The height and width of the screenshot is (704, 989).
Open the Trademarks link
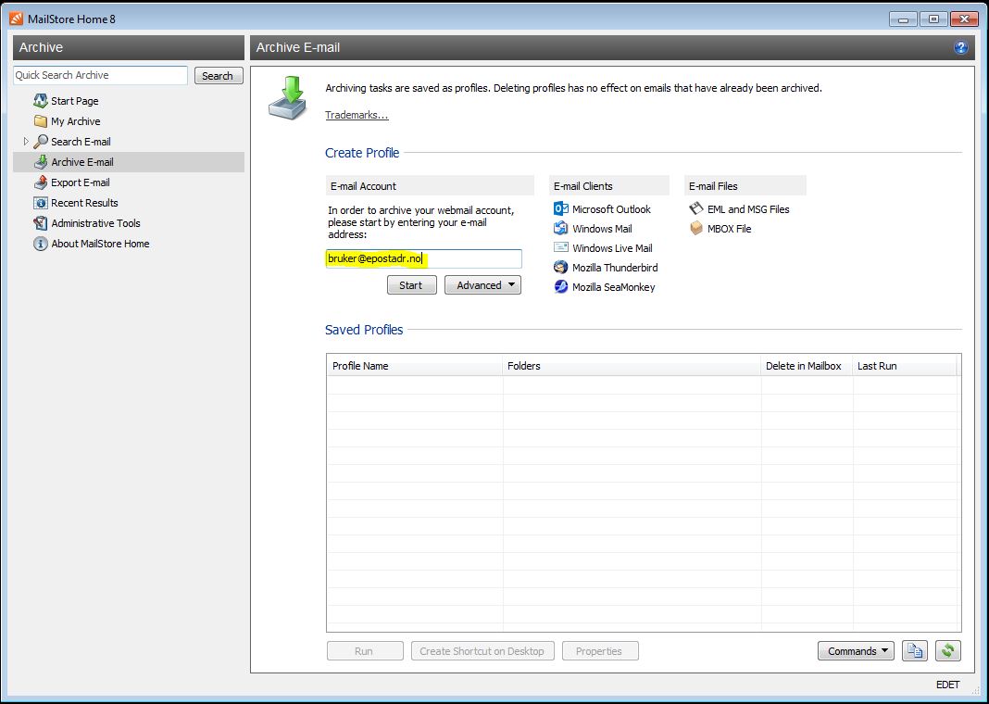point(357,115)
